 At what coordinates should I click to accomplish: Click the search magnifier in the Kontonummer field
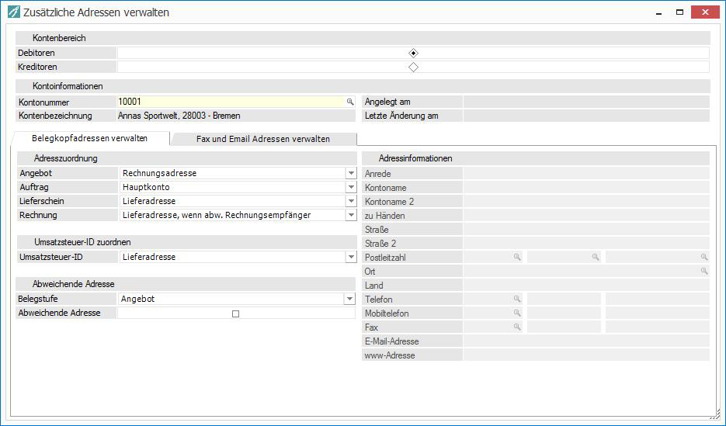(x=350, y=102)
